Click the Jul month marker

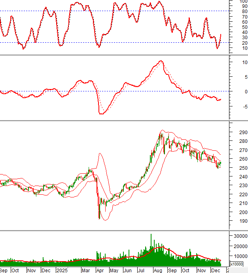142,270
